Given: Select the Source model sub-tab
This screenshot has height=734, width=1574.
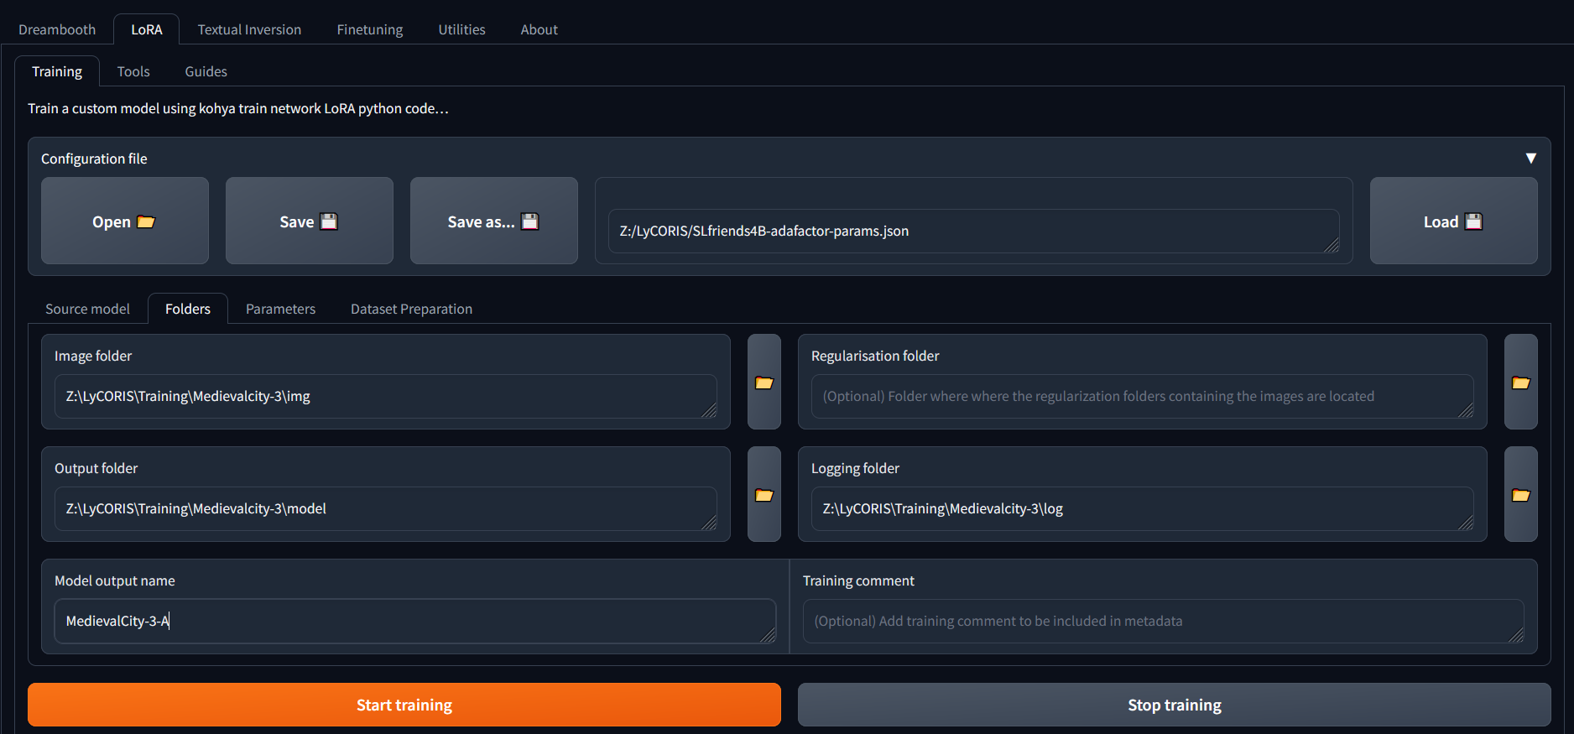Looking at the screenshot, I should (87, 309).
